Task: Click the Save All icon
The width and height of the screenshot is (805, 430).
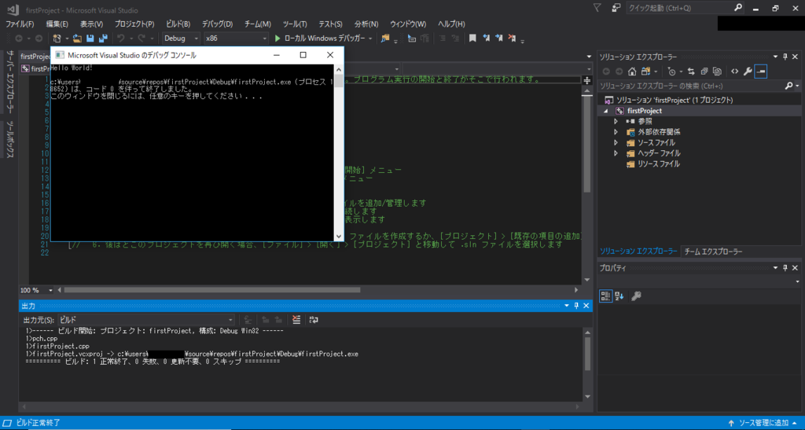Action: (103, 39)
